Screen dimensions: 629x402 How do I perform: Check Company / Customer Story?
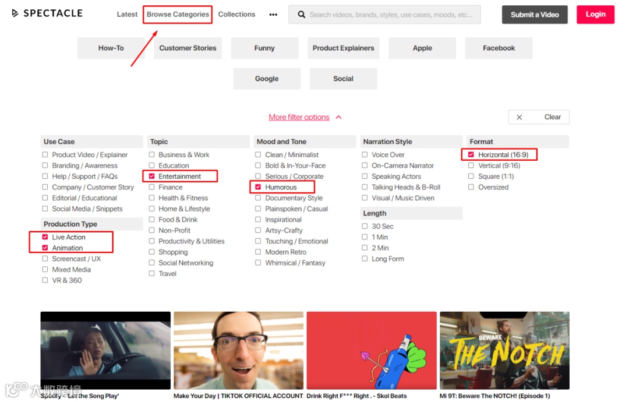pos(45,187)
